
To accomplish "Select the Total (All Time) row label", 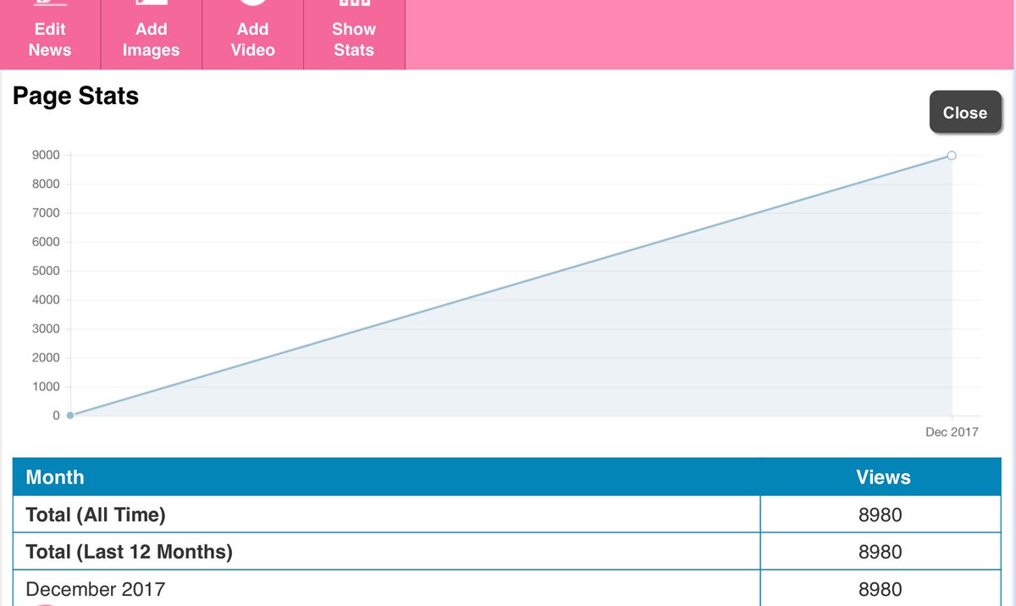I will [96, 515].
